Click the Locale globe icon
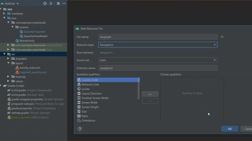The width and height of the screenshot is (252, 141). click(x=79, y=89)
